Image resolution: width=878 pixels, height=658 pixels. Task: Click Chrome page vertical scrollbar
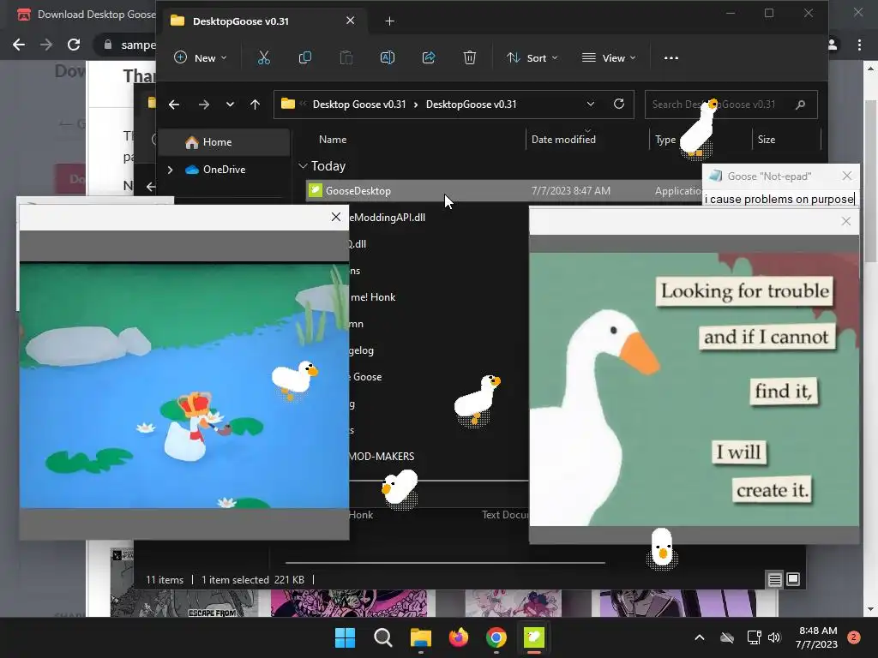pos(870,181)
